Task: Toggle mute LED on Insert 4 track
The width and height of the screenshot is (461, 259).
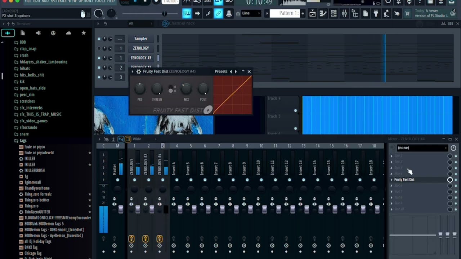Action: pyautogui.click(x=176, y=180)
